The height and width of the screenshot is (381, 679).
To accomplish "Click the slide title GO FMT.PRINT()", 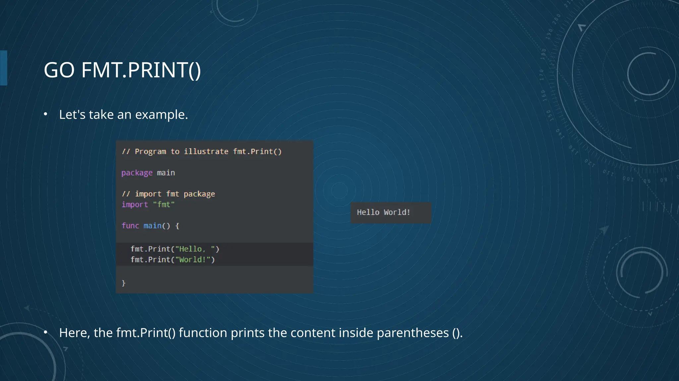I will 122,70.
